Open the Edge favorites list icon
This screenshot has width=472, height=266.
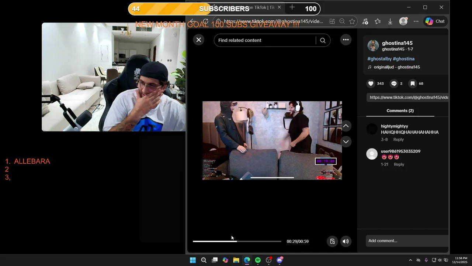(378, 21)
